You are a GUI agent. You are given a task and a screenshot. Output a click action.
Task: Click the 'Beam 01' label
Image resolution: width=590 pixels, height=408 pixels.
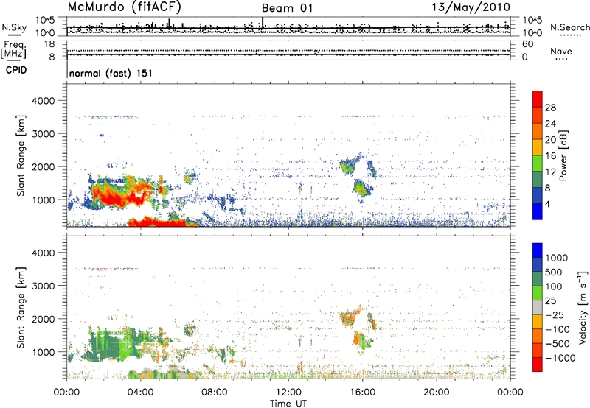pyautogui.click(x=287, y=8)
